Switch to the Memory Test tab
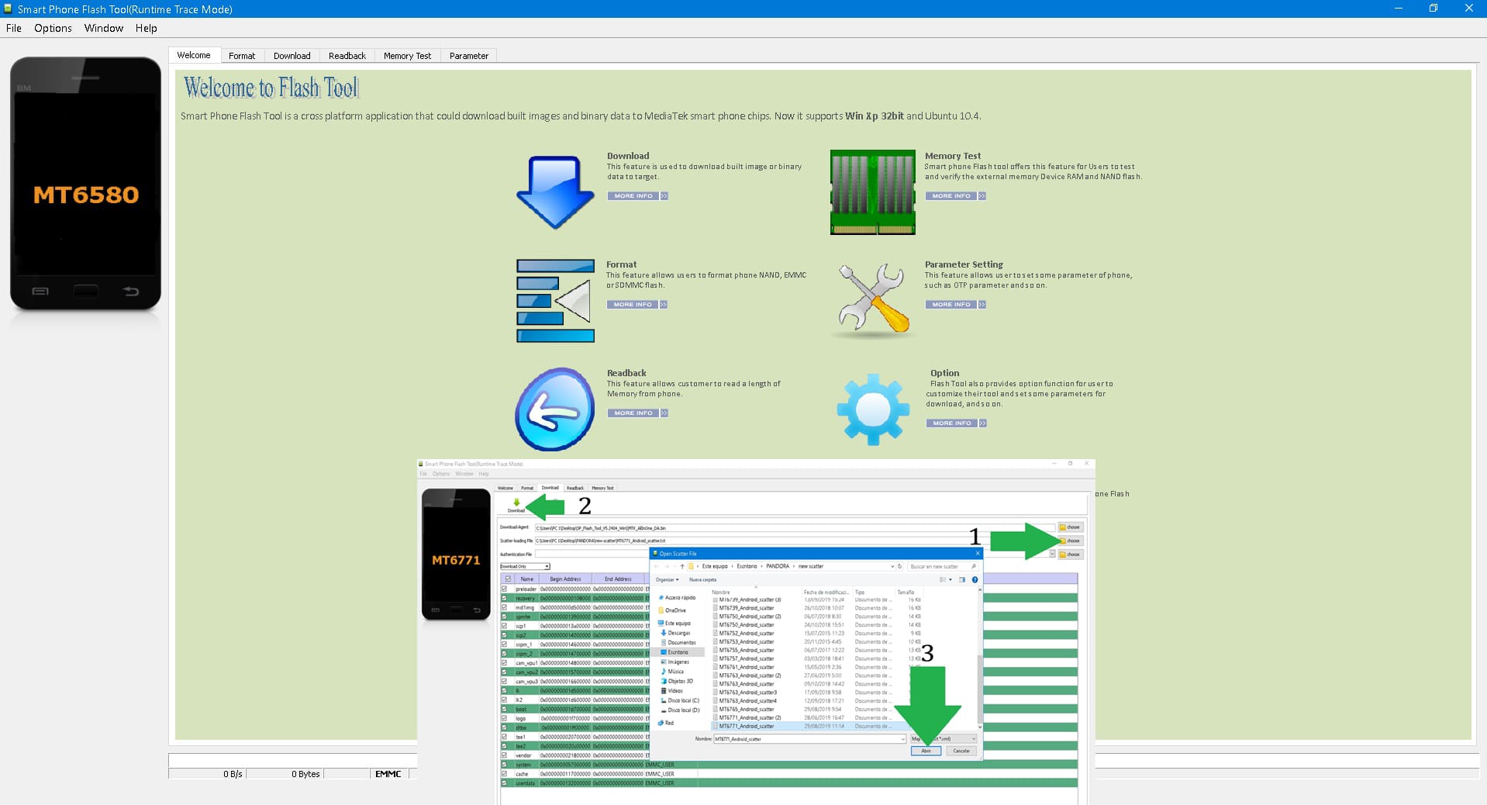This screenshot has width=1487, height=805. (407, 56)
